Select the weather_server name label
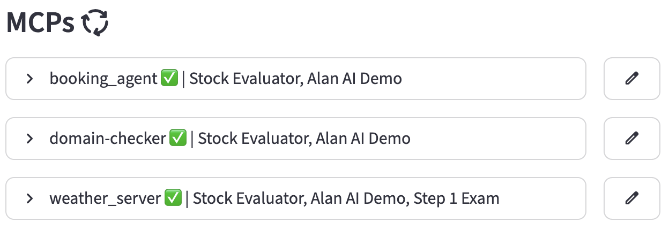 pos(105,198)
